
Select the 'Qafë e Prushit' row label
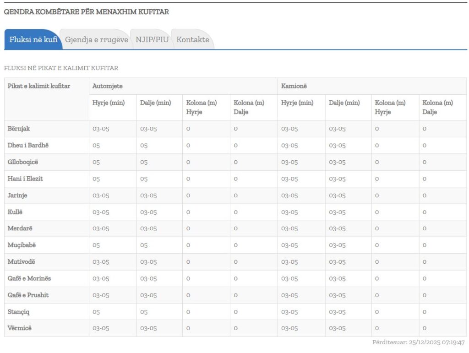point(28,295)
